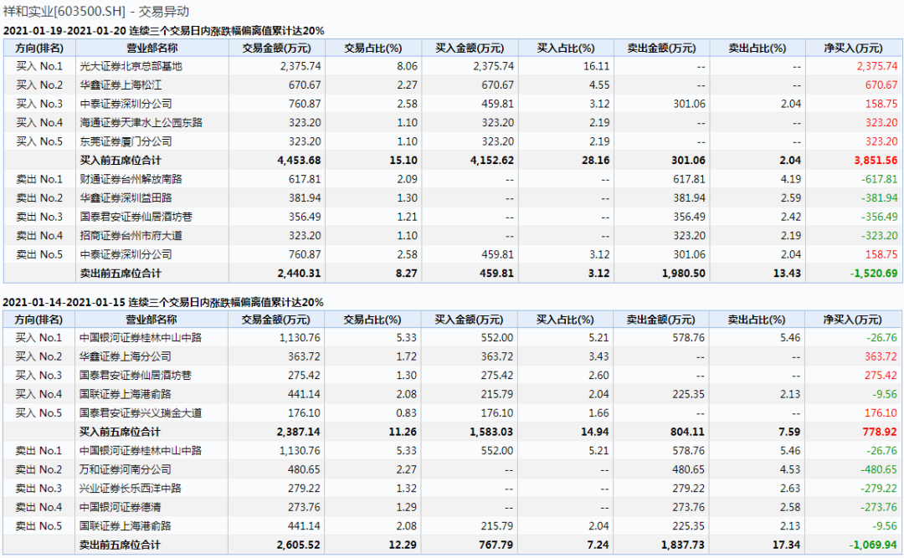Click net buy value -1,520.69
Screen dimensions: 904x558
pyautogui.click(x=874, y=274)
